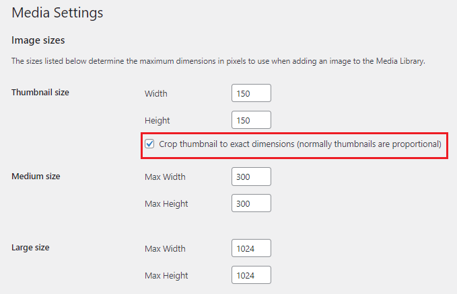The image size is (457, 294).
Task: Click the Thumbnail size row heading
Action: [40, 92]
